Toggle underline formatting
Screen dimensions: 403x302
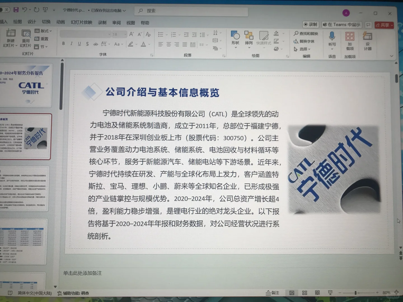click(79, 44)
